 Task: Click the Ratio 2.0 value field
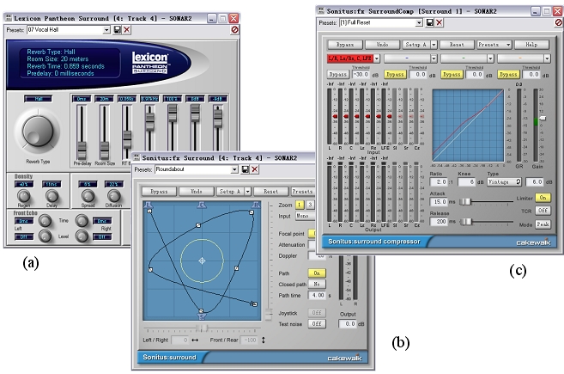439,182
